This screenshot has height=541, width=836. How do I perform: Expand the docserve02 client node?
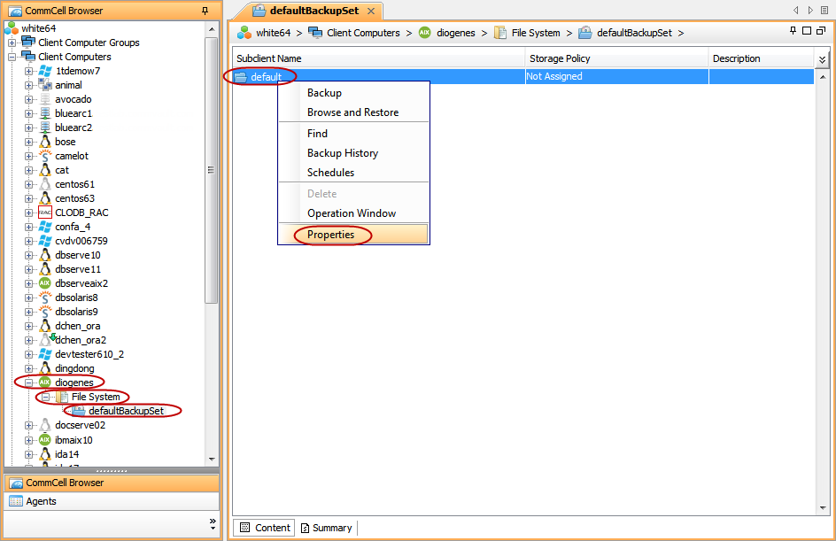tap(29, 425)
